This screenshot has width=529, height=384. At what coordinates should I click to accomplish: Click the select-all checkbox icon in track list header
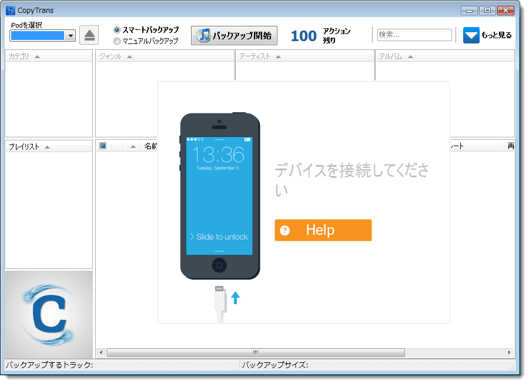103,146
